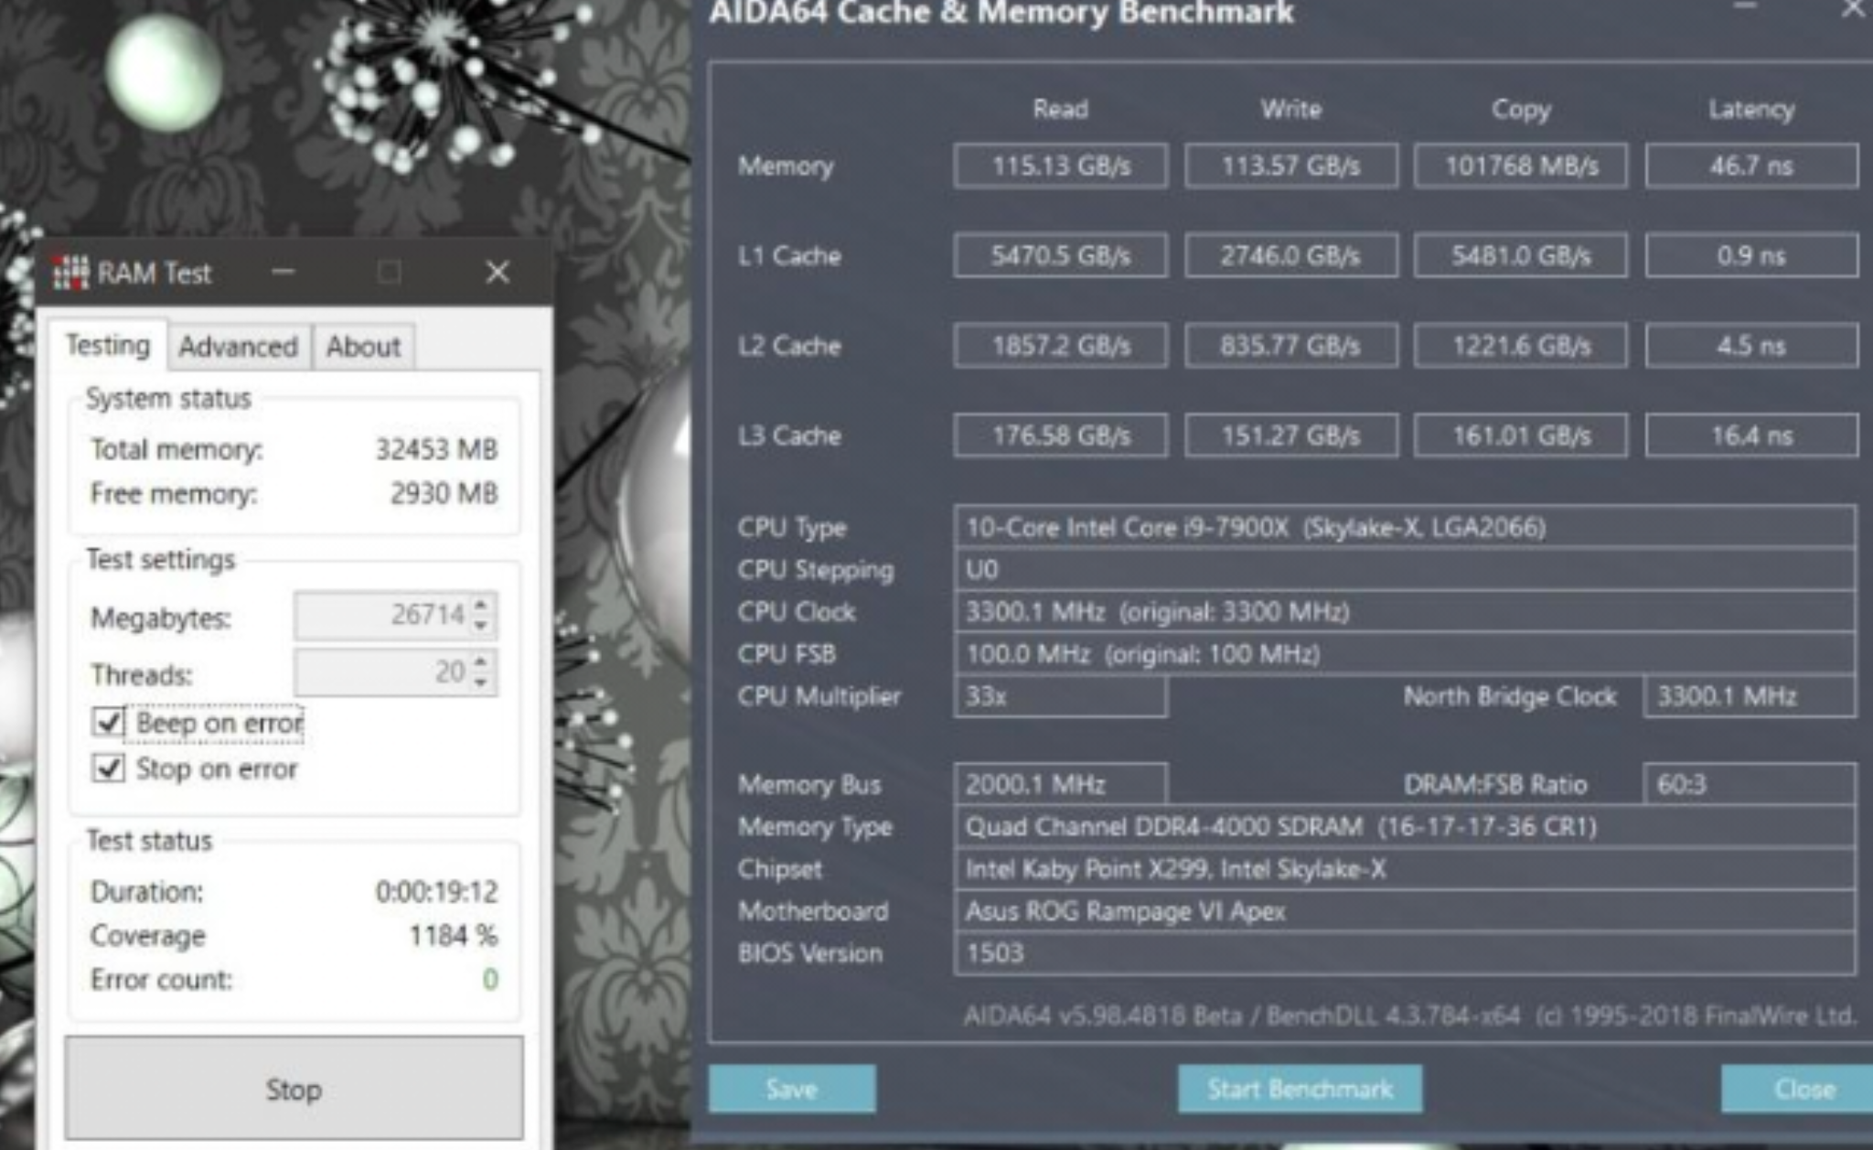Screen dimensions: 1873x1150
Task: Decrease Threads count with down arrow
Action: 482,682
